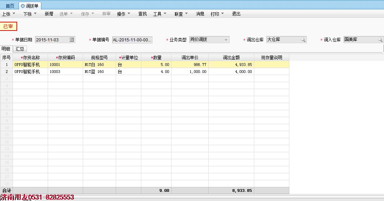This screenshot has width=384, height=201.
Task: Switch to the 首页 tab
Action: (x=10, y=6)
